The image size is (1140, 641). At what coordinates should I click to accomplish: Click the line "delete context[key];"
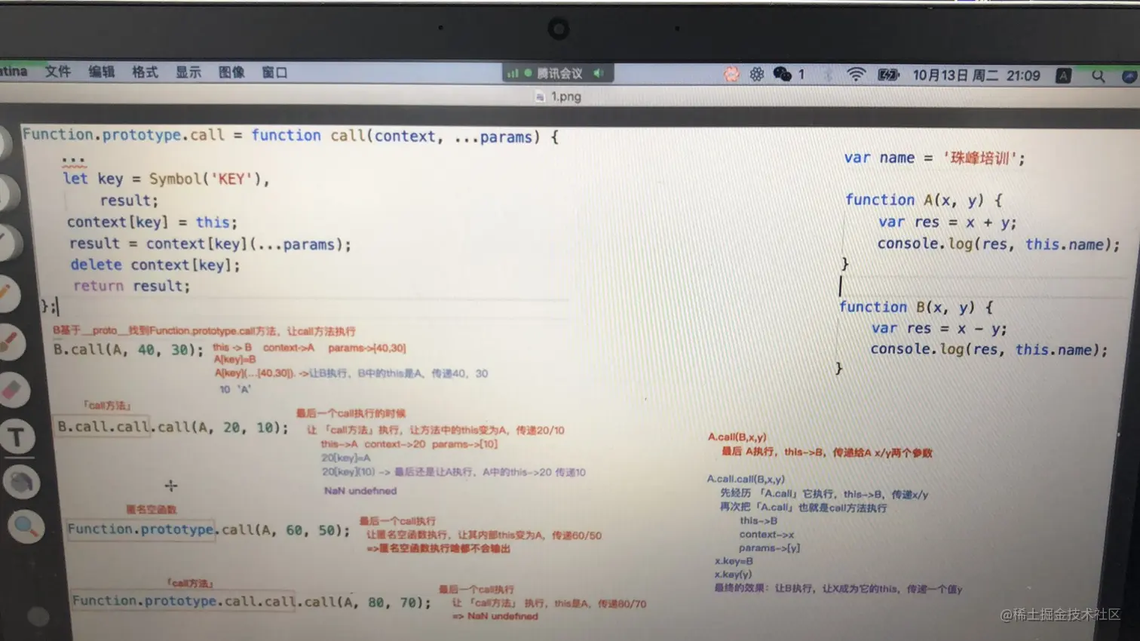(x=155, y=265)
